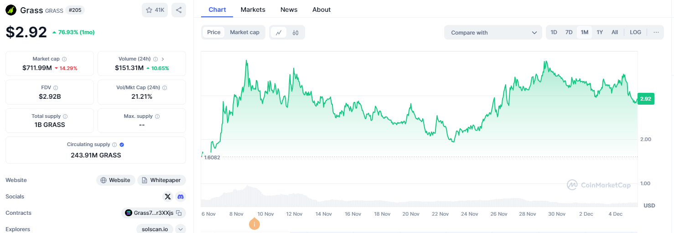The width and height of the screenshot is (674, 233).
Task: Open the Compare with dropdown
Action: (493, 32)
